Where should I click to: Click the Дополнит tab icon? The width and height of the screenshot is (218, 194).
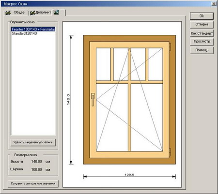(x=32, y=13)
